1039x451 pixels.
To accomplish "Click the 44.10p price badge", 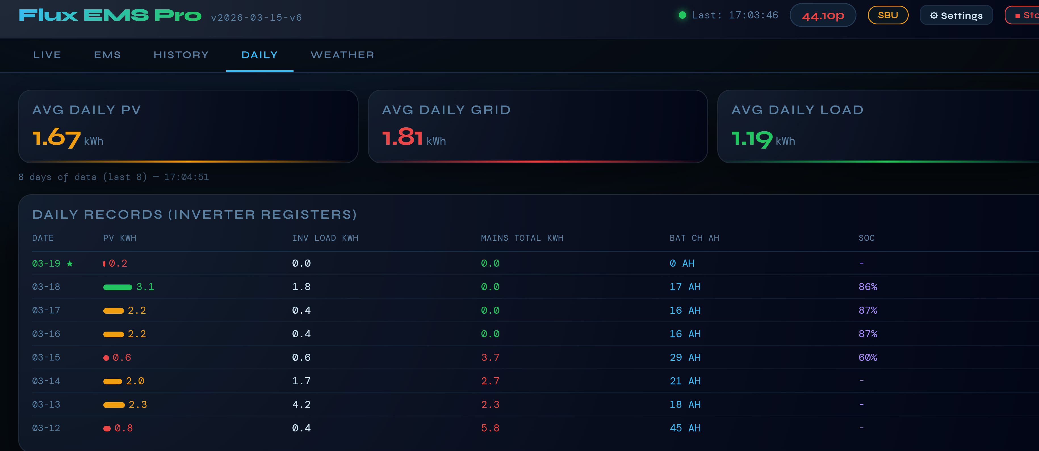I will (x=823, y=15).
